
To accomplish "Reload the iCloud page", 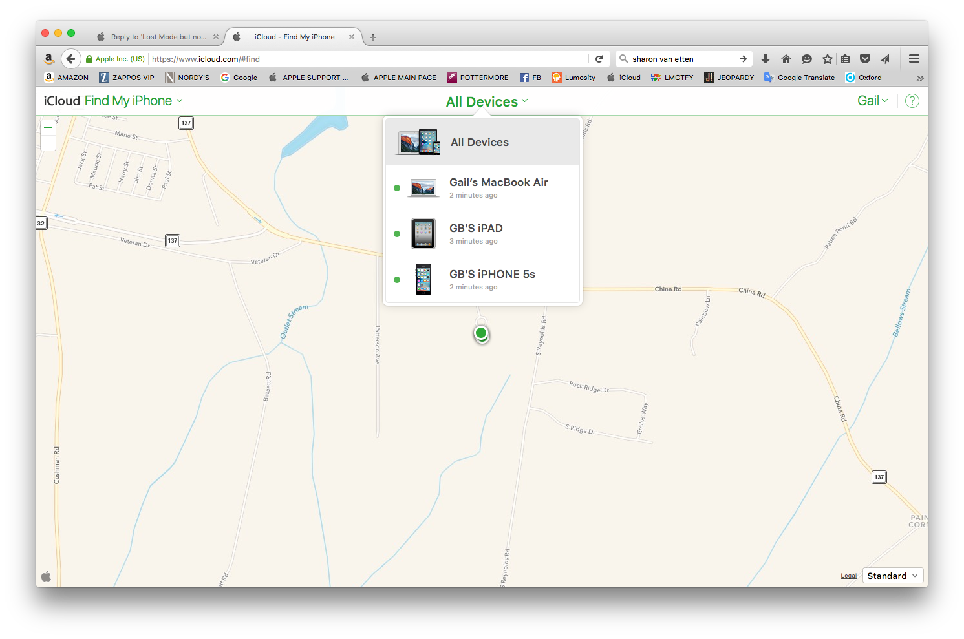I will click(x=599, y=59).
